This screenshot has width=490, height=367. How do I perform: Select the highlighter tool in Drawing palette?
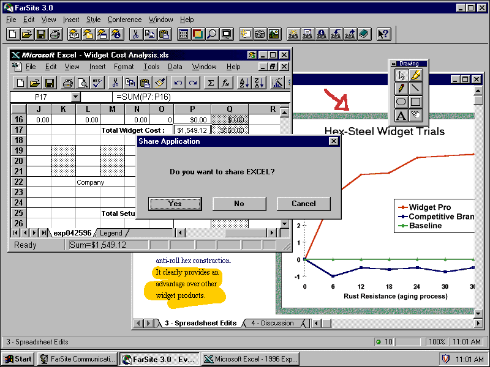point(416,75)
